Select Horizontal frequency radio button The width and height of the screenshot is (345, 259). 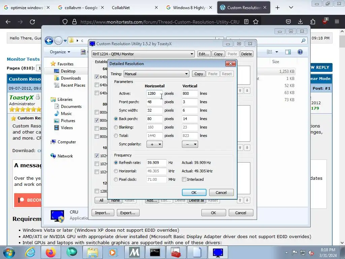pyautogui.click(x=116, y=171)
